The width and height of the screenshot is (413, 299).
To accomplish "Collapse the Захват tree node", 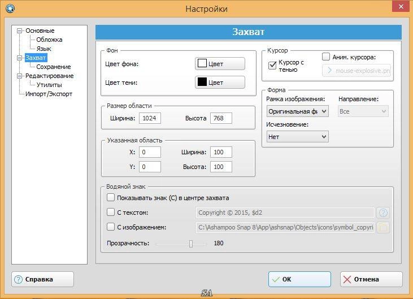I will click(19, 58).
